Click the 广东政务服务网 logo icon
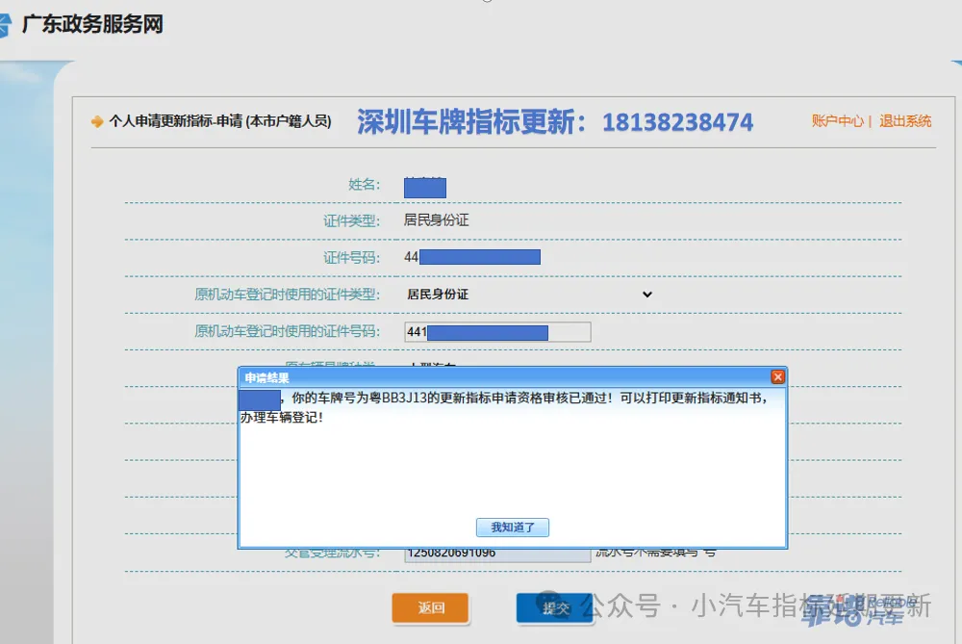The image size is (962, 644). click(5, 25)
